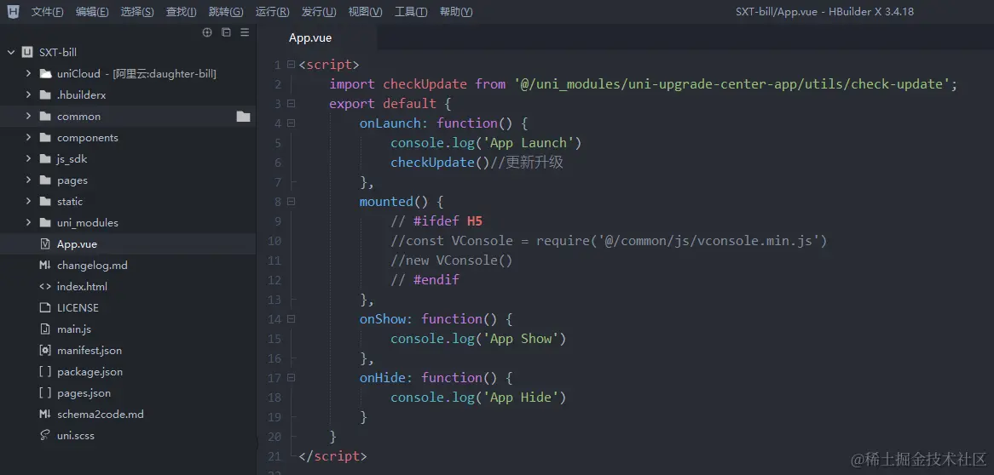This screenshot has height=475, width=994.
Task: Expand the static folder
Action: (x=28, y=202)
